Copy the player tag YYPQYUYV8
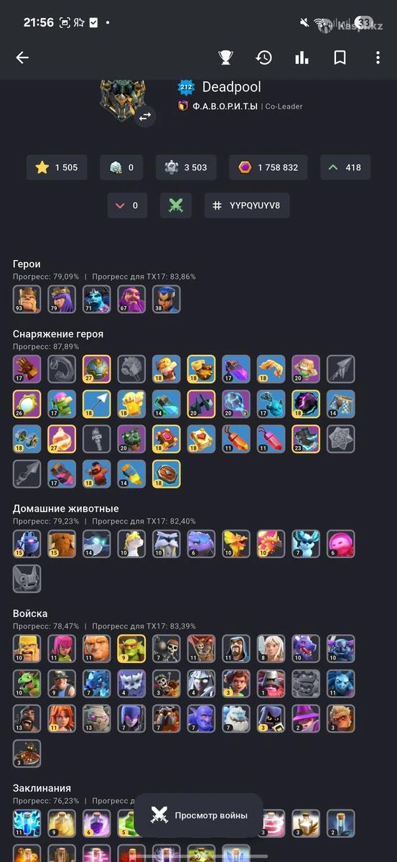 pos(247,205)
